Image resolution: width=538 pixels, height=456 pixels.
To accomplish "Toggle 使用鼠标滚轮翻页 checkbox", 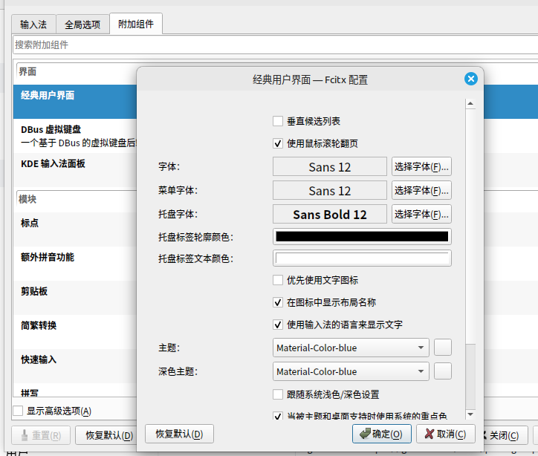I will [x=278, y=143].
